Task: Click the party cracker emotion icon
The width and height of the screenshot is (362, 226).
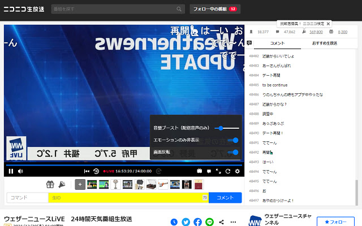Action: (62, 184)
